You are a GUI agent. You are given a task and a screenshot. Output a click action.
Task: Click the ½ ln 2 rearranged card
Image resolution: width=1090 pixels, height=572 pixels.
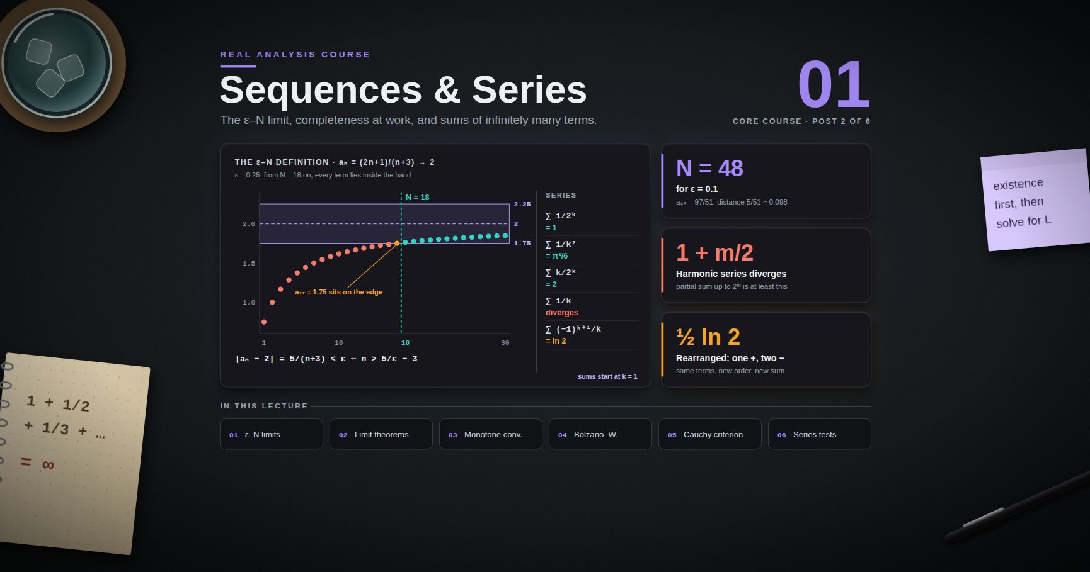766,350
